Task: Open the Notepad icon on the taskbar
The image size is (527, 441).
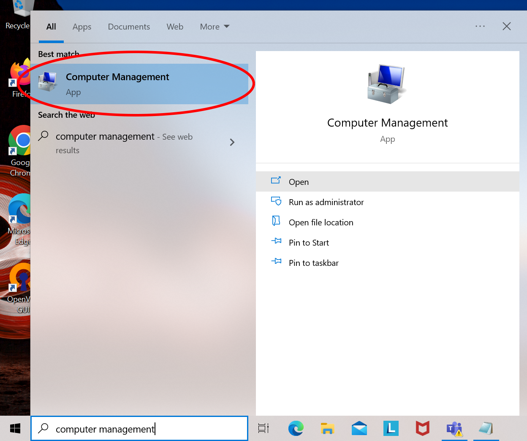Action: point(486,429)
